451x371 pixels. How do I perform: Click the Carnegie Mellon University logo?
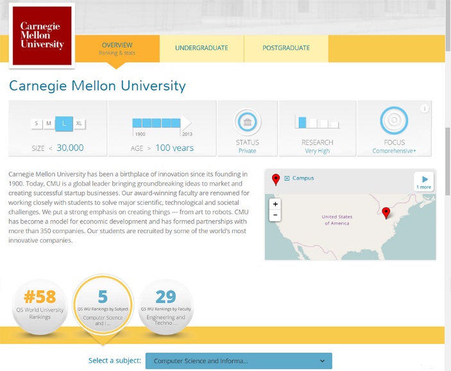tap(42, 36)
